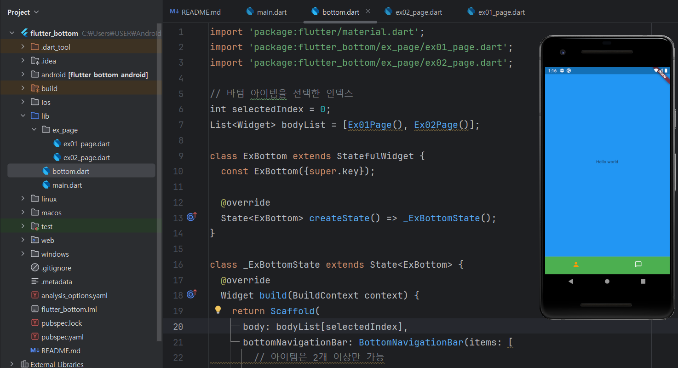678x368 pixels.
Task: Tap the person icon in emulator bottom bar
Action: click(576, 264)
